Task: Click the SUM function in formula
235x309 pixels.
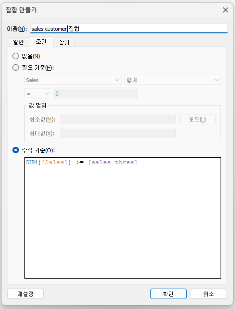Action: coord(31,162)
